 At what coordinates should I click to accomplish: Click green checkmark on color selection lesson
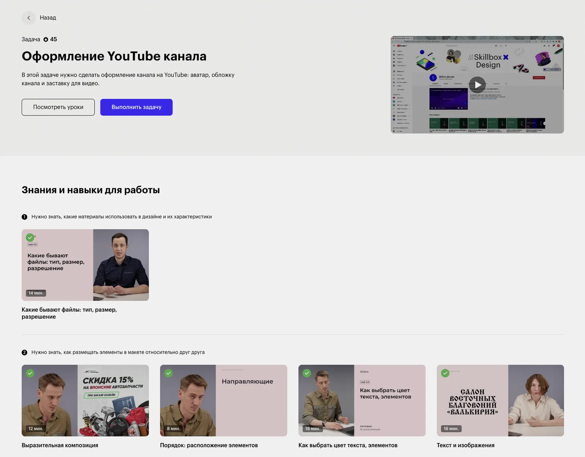tap(307, 373)
